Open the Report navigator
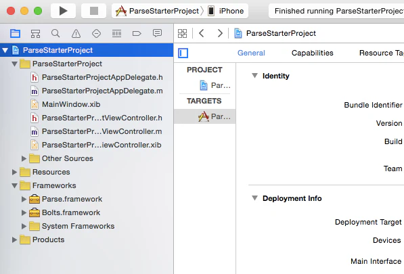The height and width of the screenshot is (274, 404). pos(157,33)
